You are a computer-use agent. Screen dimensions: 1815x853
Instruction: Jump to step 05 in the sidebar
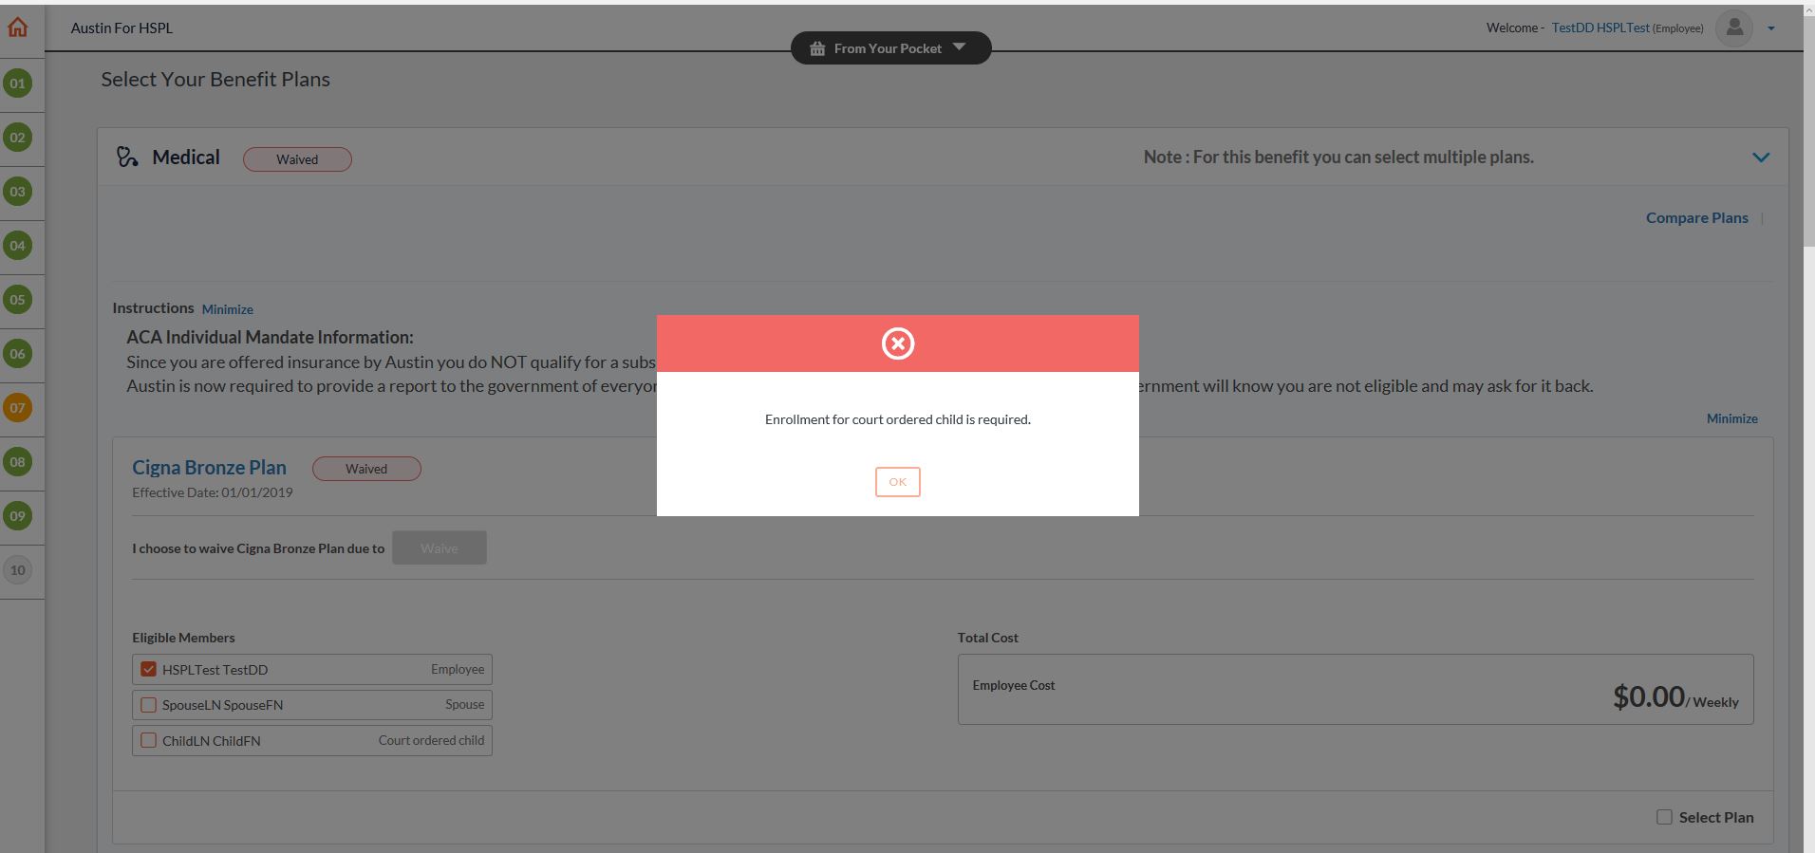18,300
